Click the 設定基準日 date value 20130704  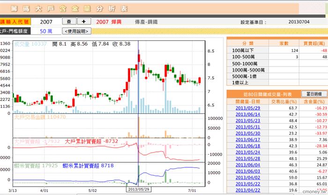point(299,22)
